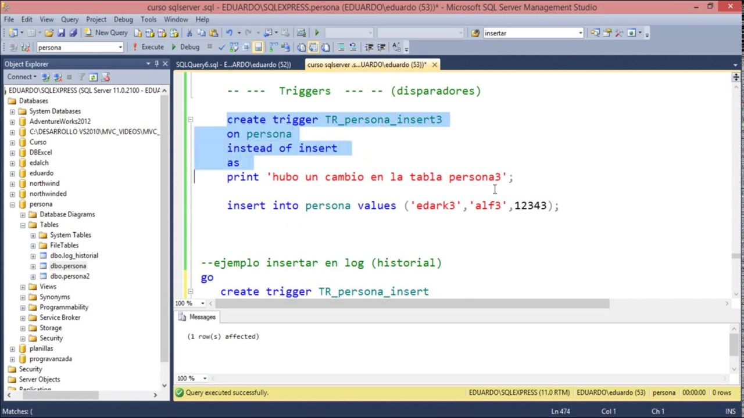
Task: Click the Change Connection icon
Action: [25, 47]
